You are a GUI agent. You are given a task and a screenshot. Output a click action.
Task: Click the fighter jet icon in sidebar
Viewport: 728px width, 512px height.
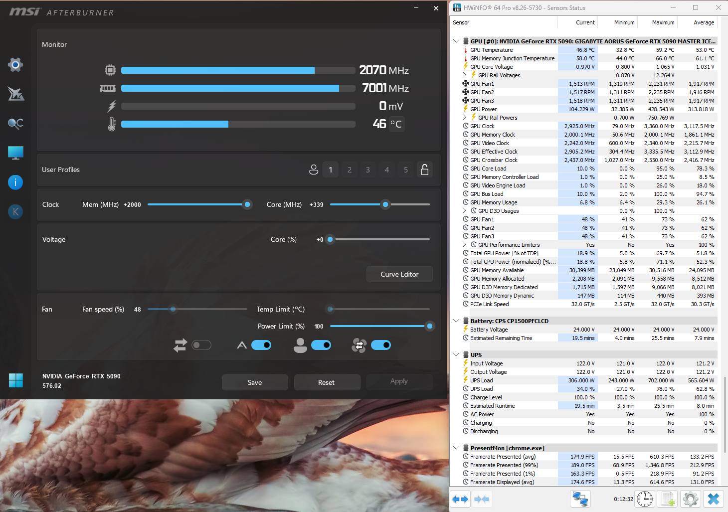coord(15,94)
